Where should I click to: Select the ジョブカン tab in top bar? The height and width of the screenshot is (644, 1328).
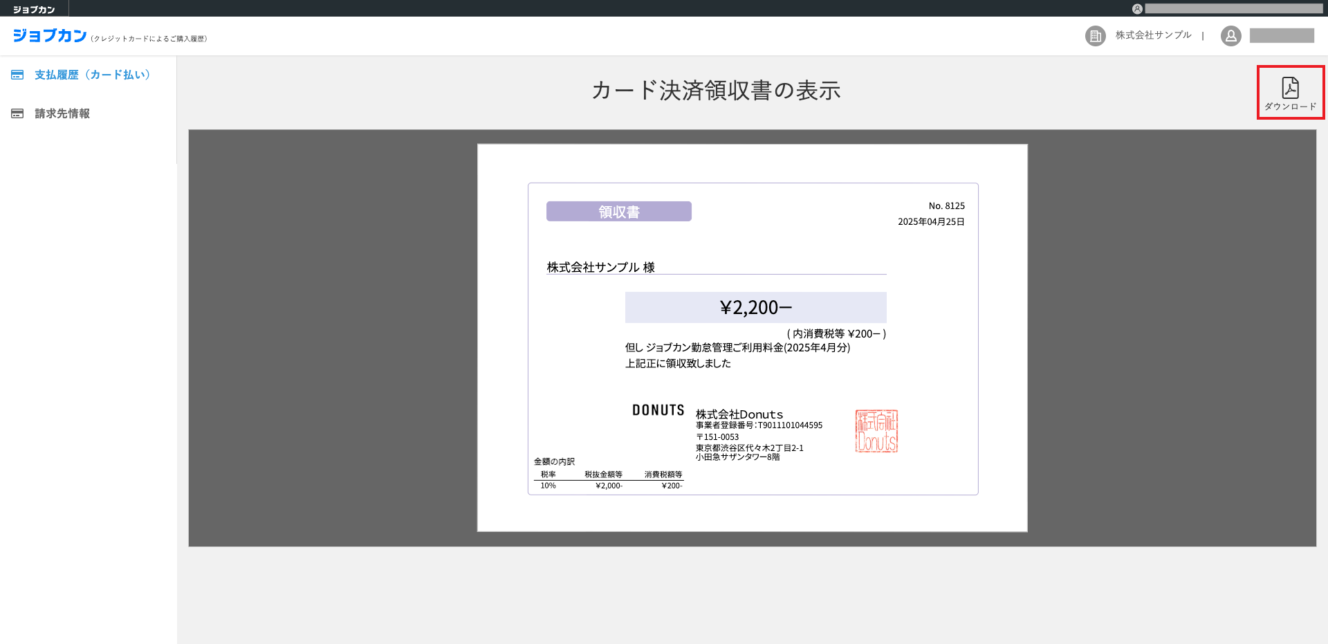34,10
